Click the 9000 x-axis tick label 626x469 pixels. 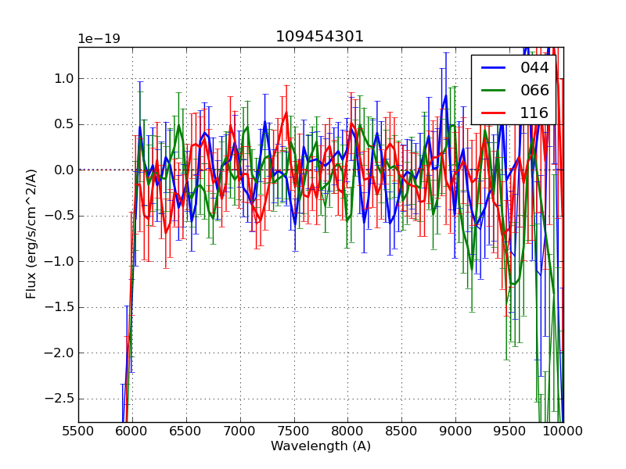[455, 431]
